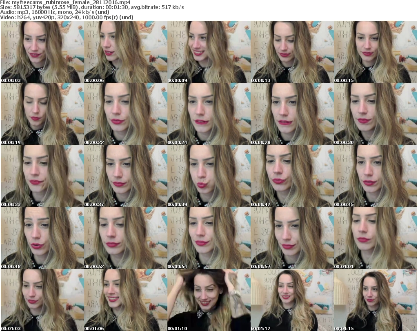Click the 'Video: h264, yuv420p' info line

67,17
